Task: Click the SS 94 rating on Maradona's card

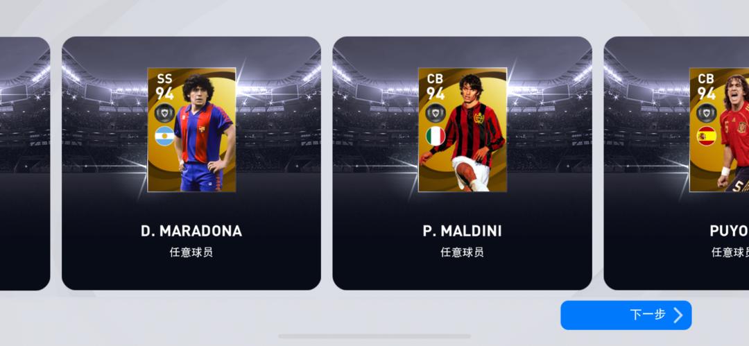Action: click(164, 87)
